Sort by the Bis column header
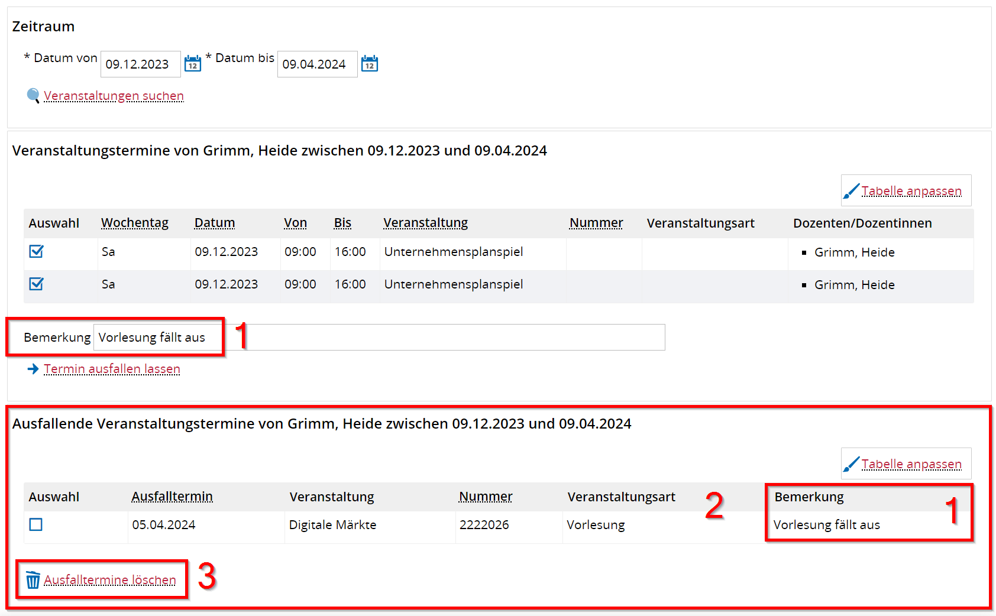996x616 pixels. pyautogui.click(x=342, y=223)
